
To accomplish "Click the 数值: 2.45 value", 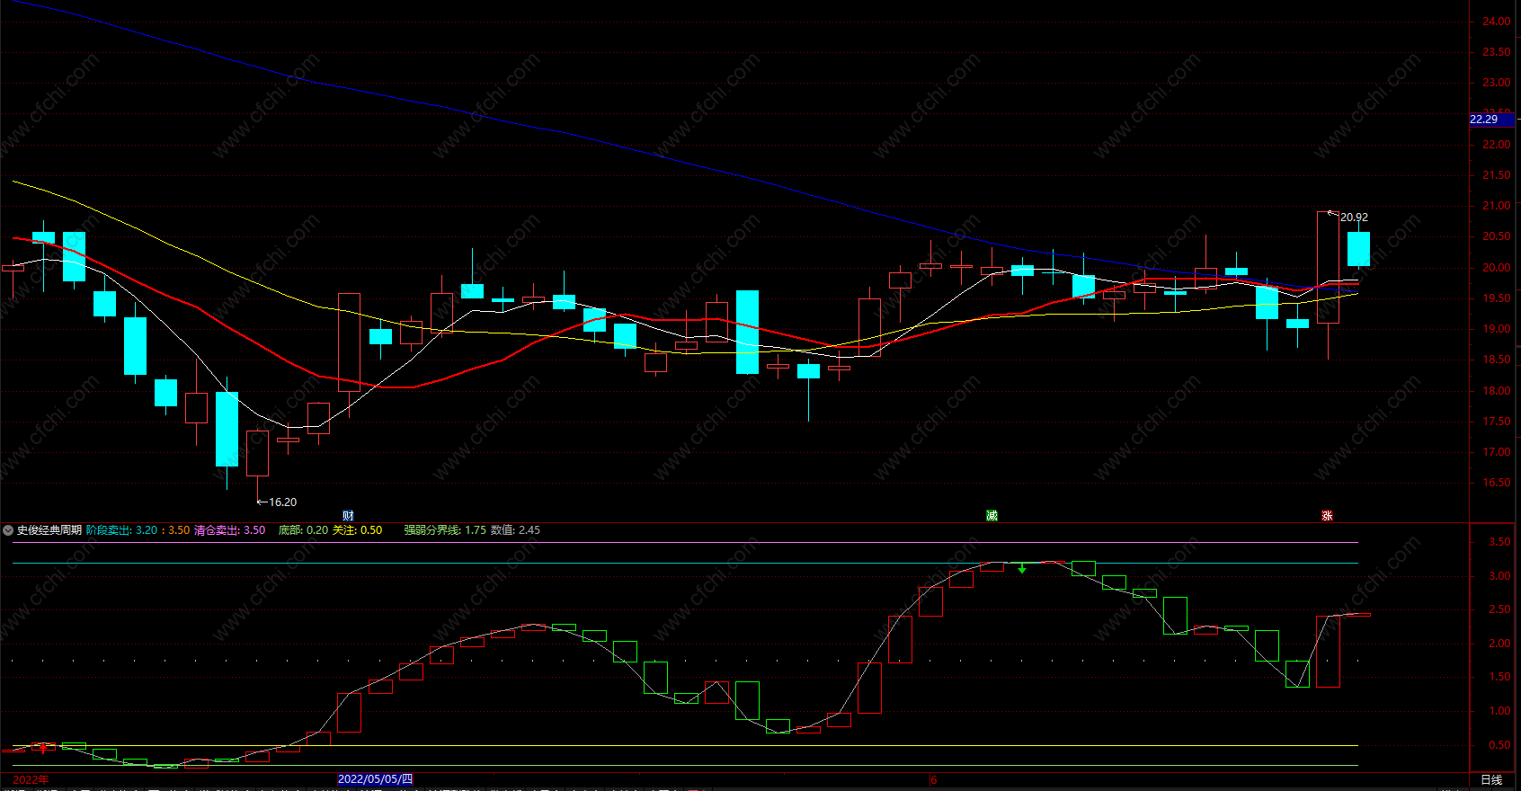I will tap(516, 530).
